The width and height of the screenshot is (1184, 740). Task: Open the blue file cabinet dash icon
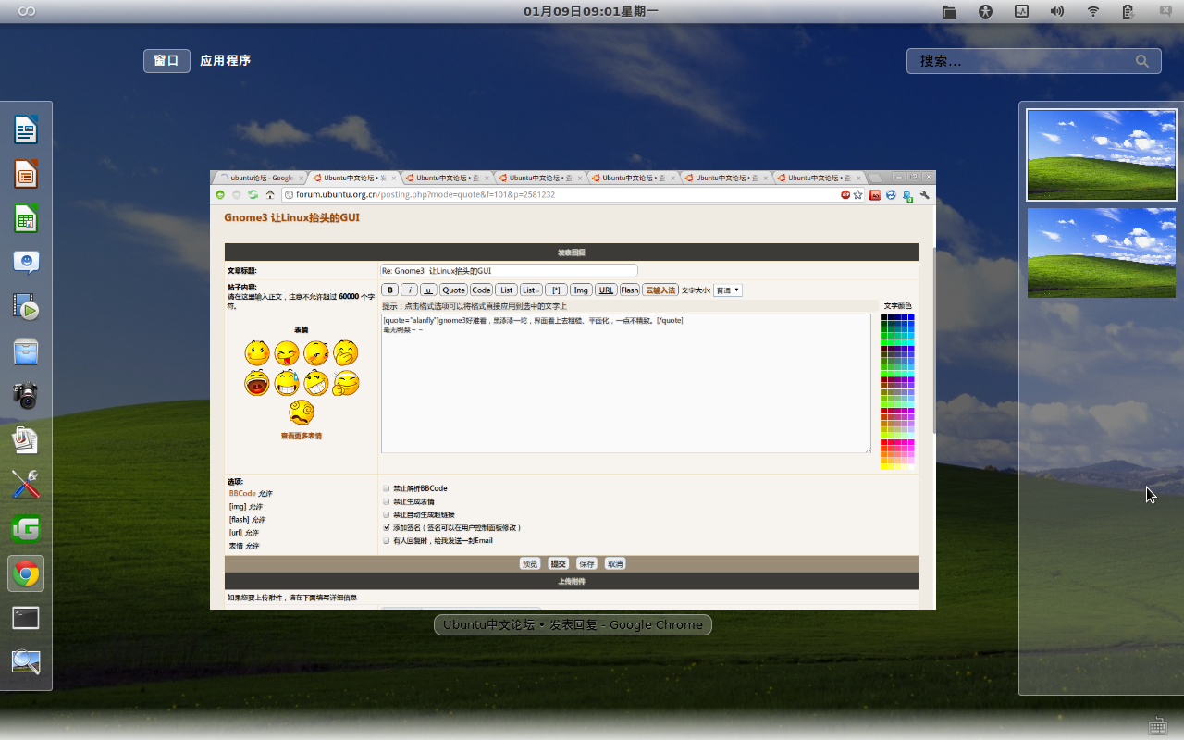pyautogui.click(x=26, y=351)
